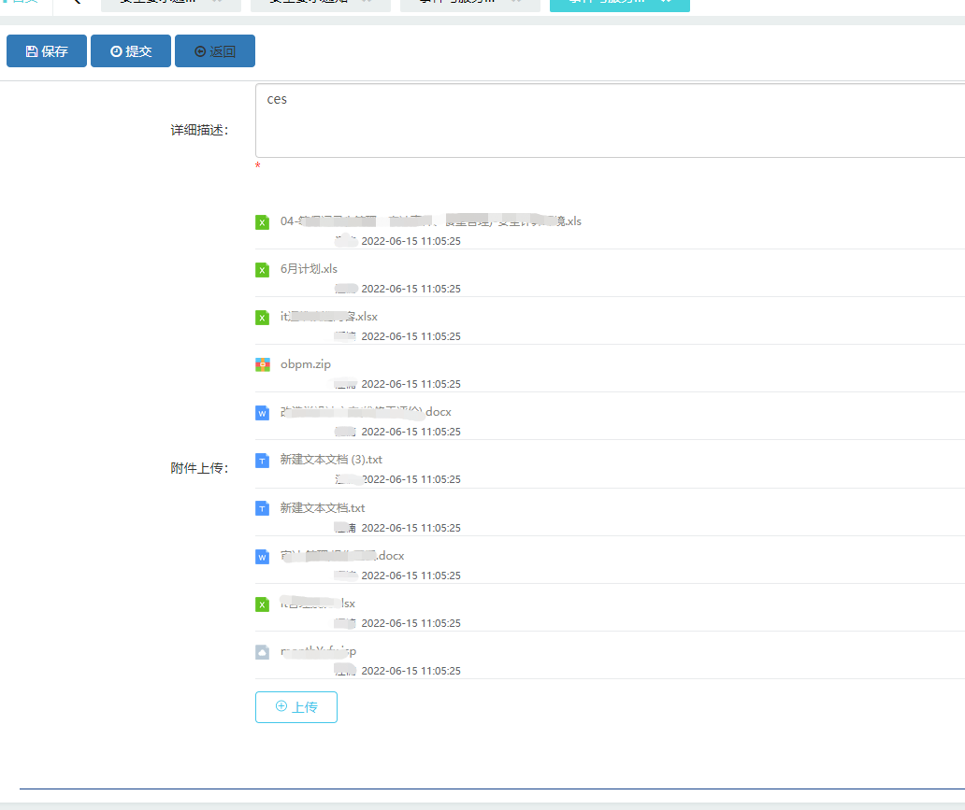Click the save disk icon on 保存 button
Image resolution: width=965 pixels, height=810 pixels.
tap(32, 51)
